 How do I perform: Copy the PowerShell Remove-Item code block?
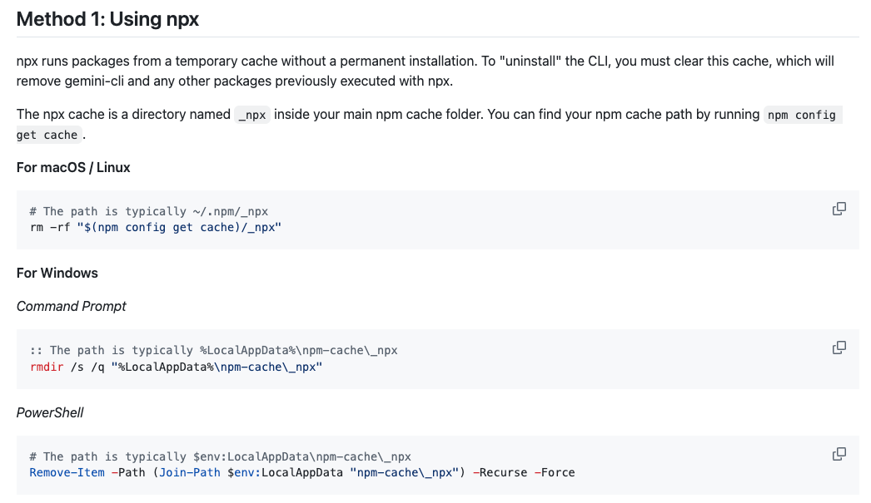coord(839,454)
